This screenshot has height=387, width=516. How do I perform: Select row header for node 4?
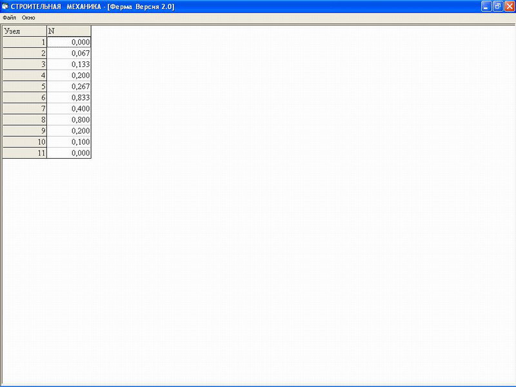pos(25,75)
